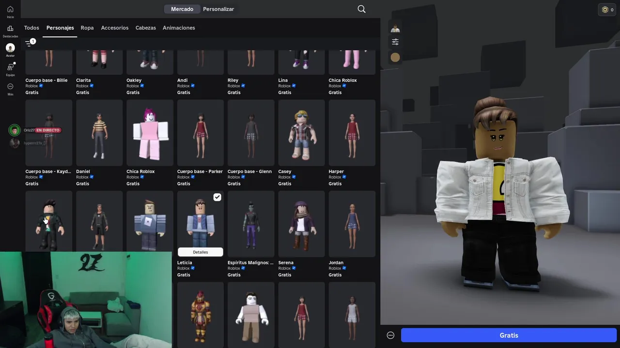Viewport: 620px width, 348px height.
Task: Select the Casey character thumbnail
Action: [x=301, y=133]
